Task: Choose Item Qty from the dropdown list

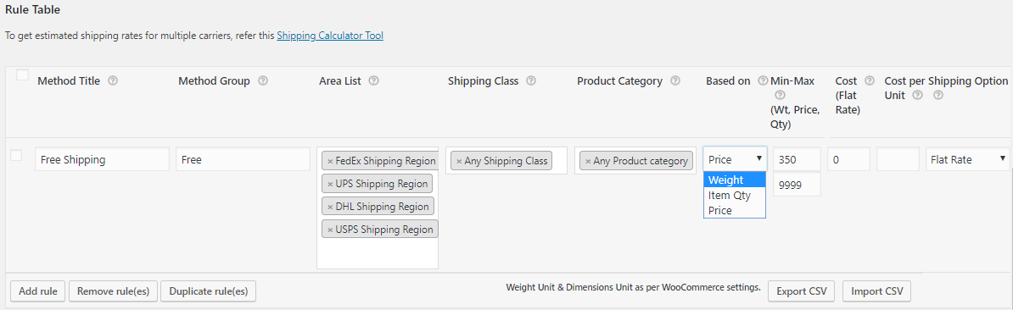Action: [735, 196]
